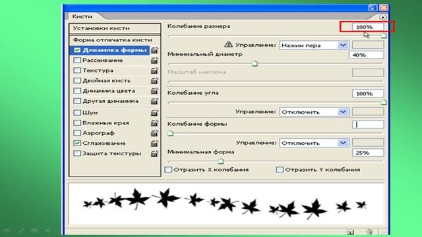Toggle lock icon for Динамика формы
This screenshot has width=422, height=237.
(x=154, y=50)
